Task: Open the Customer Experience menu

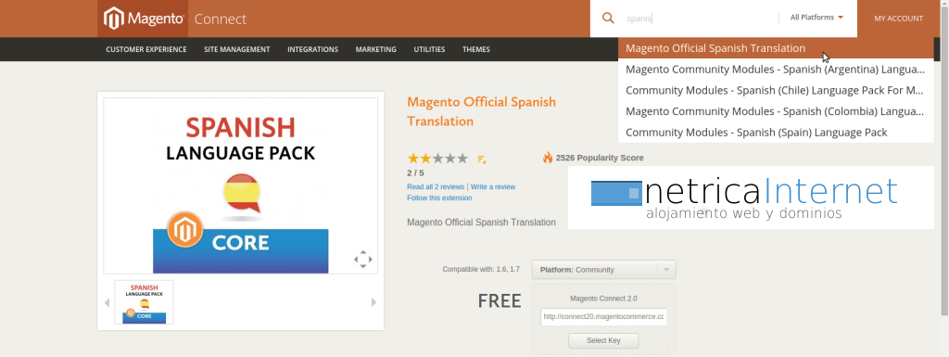Action: click(x=146, y=50)
